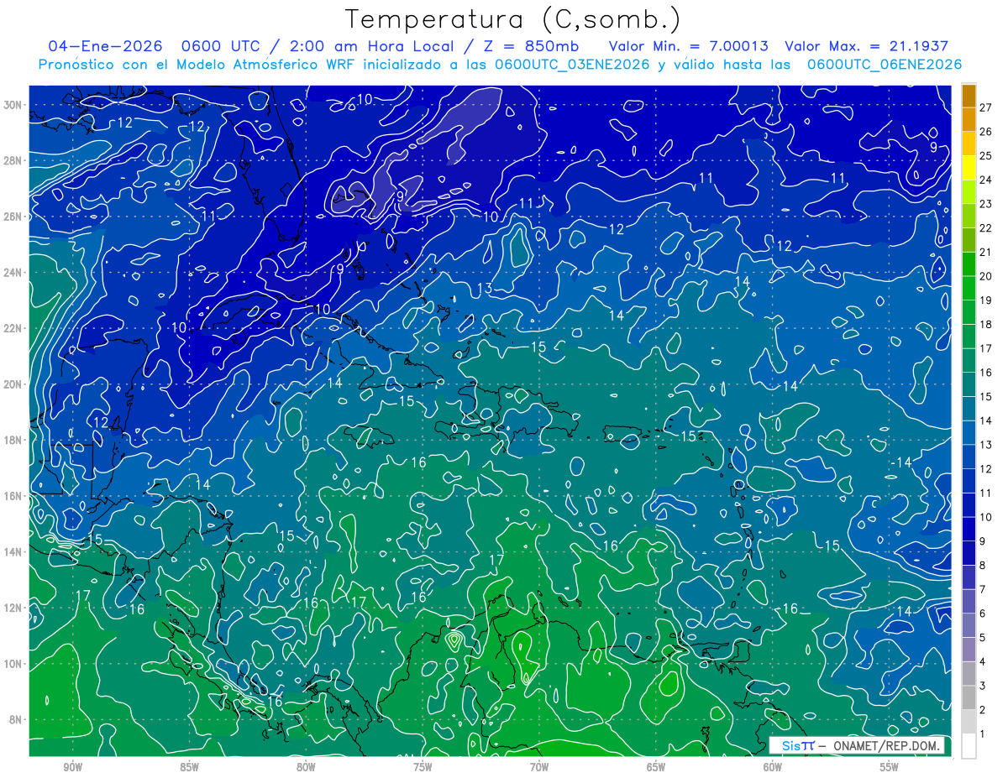Click the 8 label on color scale

(983, 566)
